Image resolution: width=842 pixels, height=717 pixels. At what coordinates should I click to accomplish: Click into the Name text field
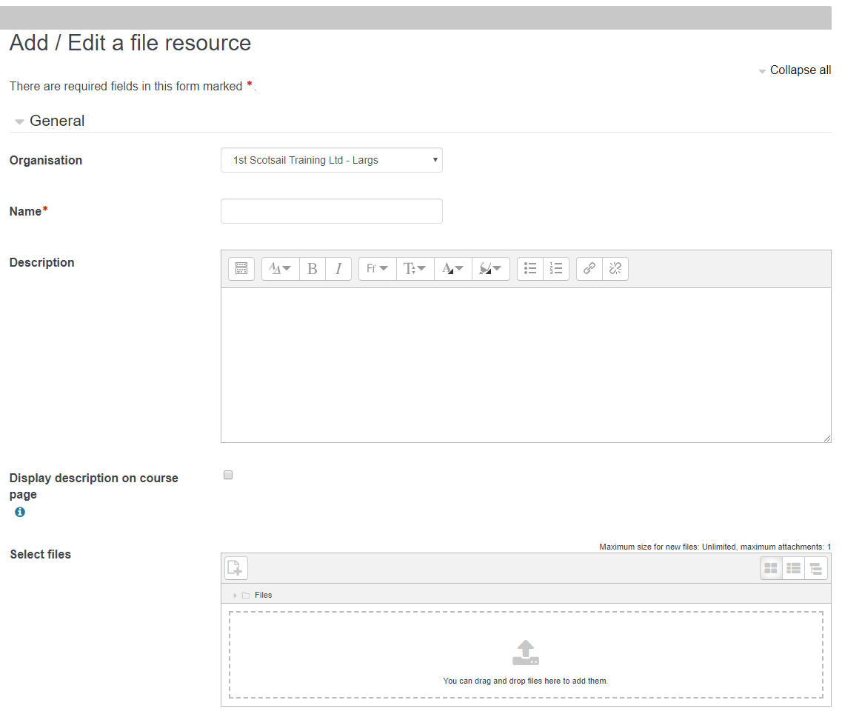coord(331,211)
